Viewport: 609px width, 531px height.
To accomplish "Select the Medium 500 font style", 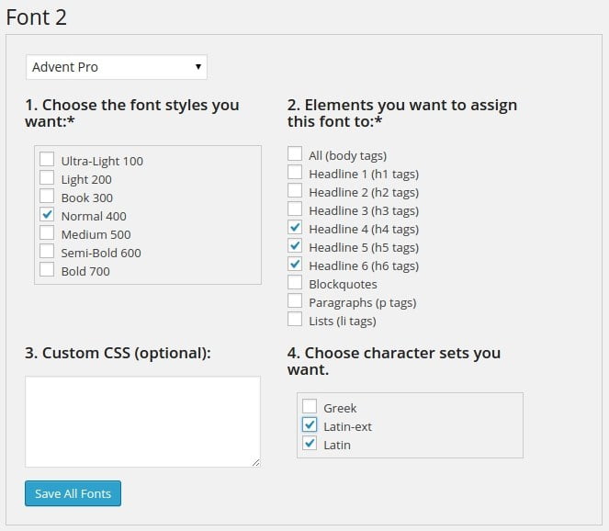I will (x=47, y=232).
